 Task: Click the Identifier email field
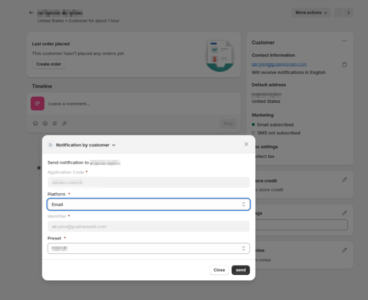pyautogui.click(x=149, y=227)
